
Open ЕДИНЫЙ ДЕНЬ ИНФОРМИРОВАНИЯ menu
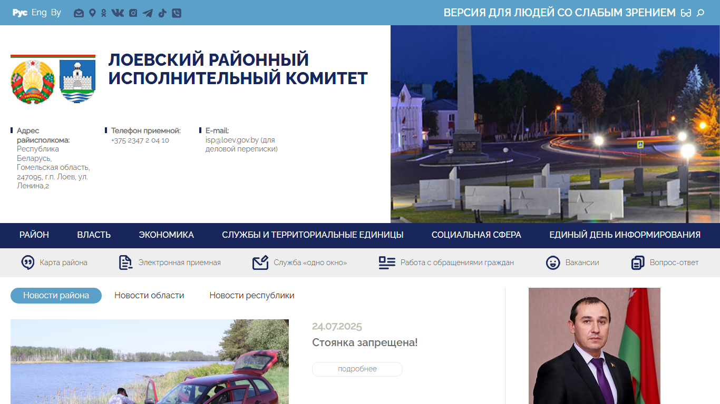pyautogui.click(x=625, y=235)
